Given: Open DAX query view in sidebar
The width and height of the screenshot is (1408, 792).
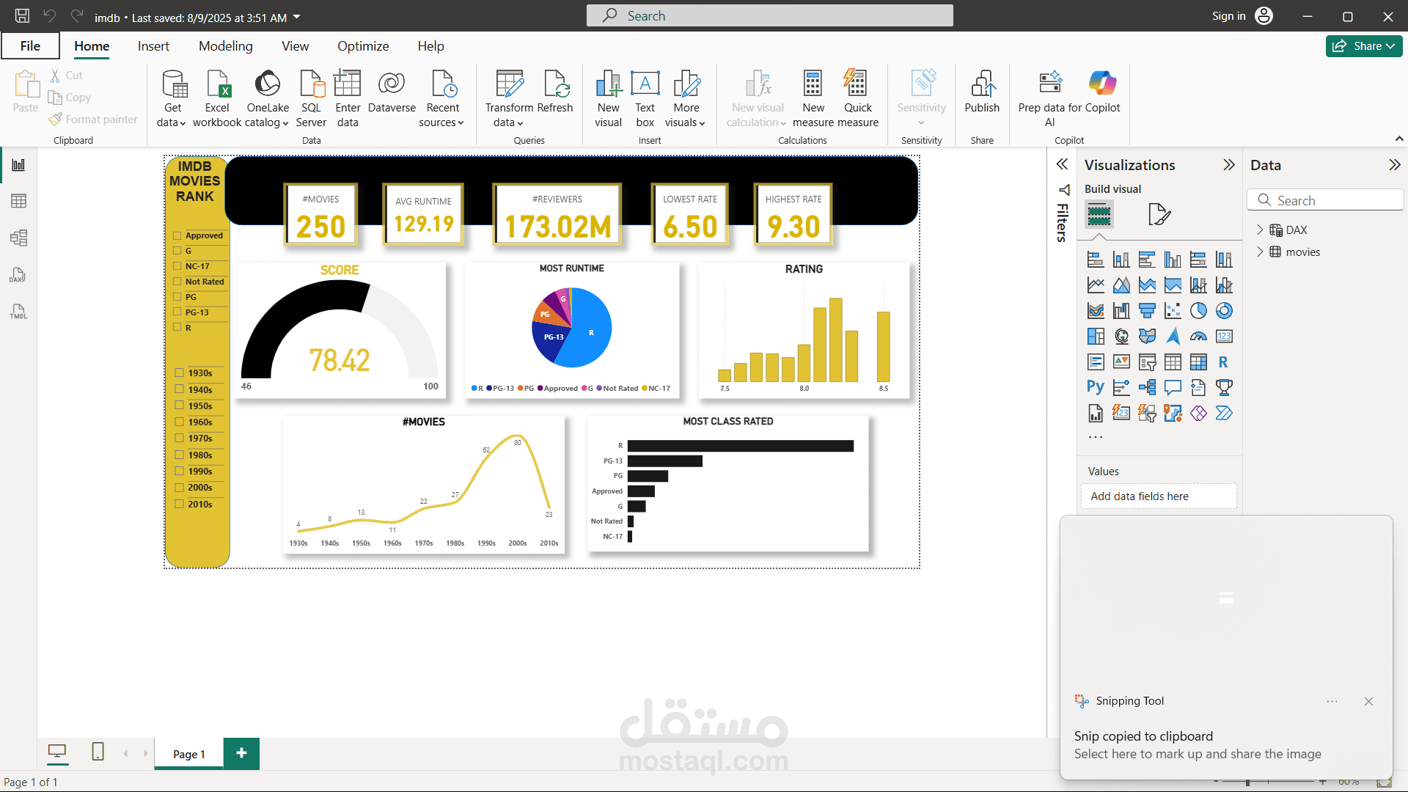Looking at the screenshot, I should coord(18,275).
